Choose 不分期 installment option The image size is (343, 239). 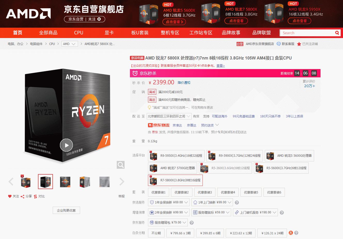[x=156, y=233]
